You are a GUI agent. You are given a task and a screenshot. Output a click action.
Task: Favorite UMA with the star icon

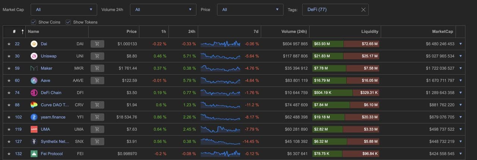click(x=9, y=129)
